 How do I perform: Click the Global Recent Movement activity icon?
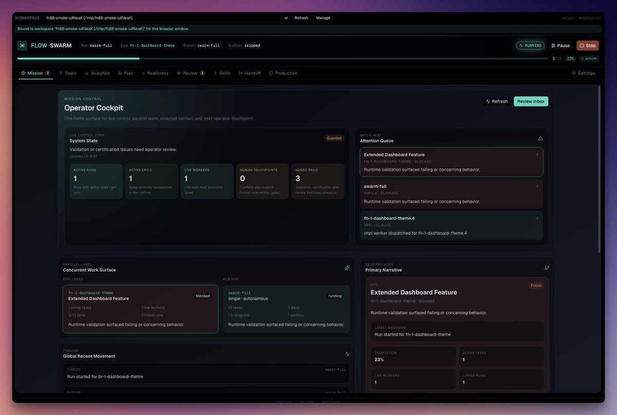click(x=347, y=354)
